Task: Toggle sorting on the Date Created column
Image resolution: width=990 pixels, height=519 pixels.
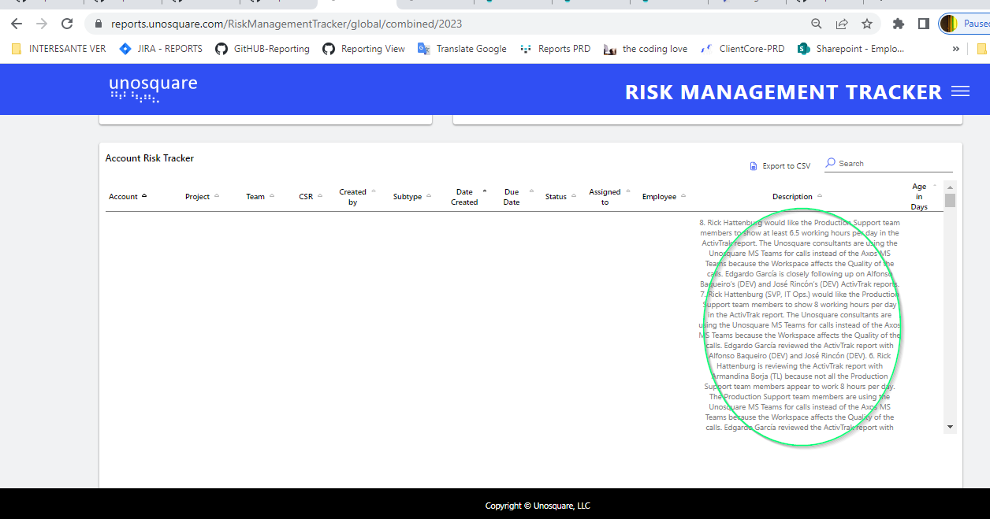Action: (486, 191)
